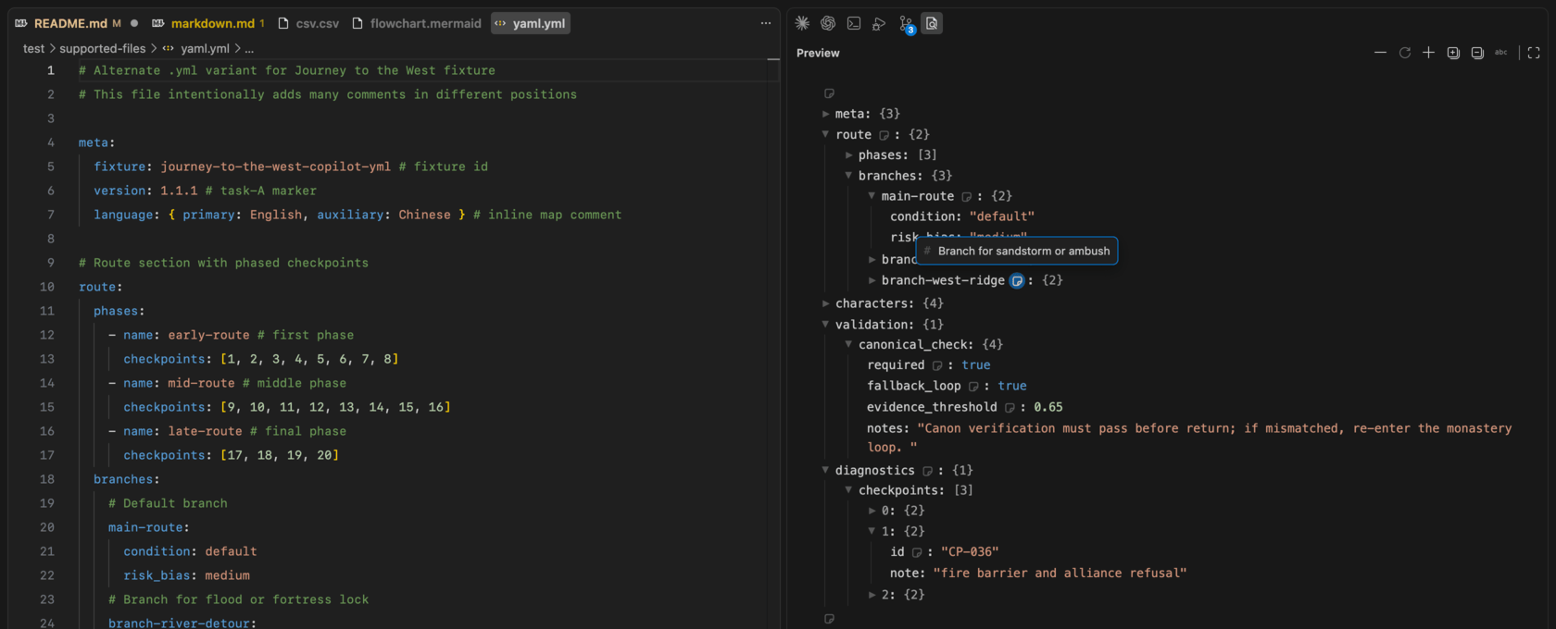Click the true value next to required
The image size is (1556, 629).
pyautogui.click(x=976, y=365)
